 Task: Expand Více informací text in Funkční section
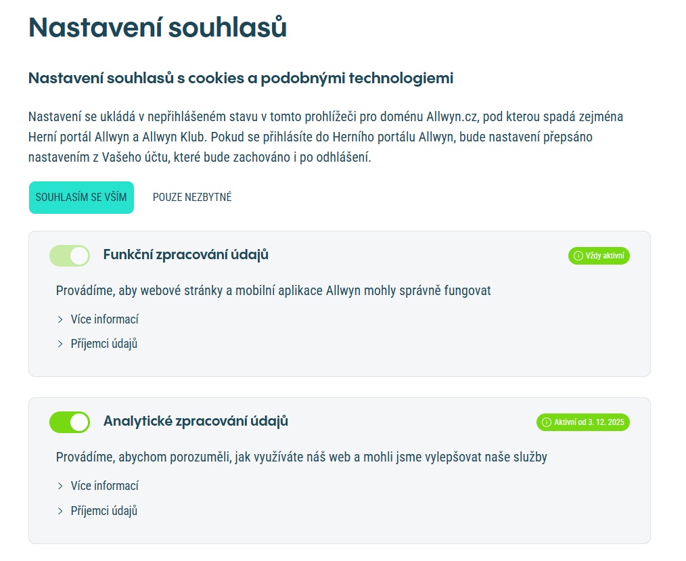[105, 319]
